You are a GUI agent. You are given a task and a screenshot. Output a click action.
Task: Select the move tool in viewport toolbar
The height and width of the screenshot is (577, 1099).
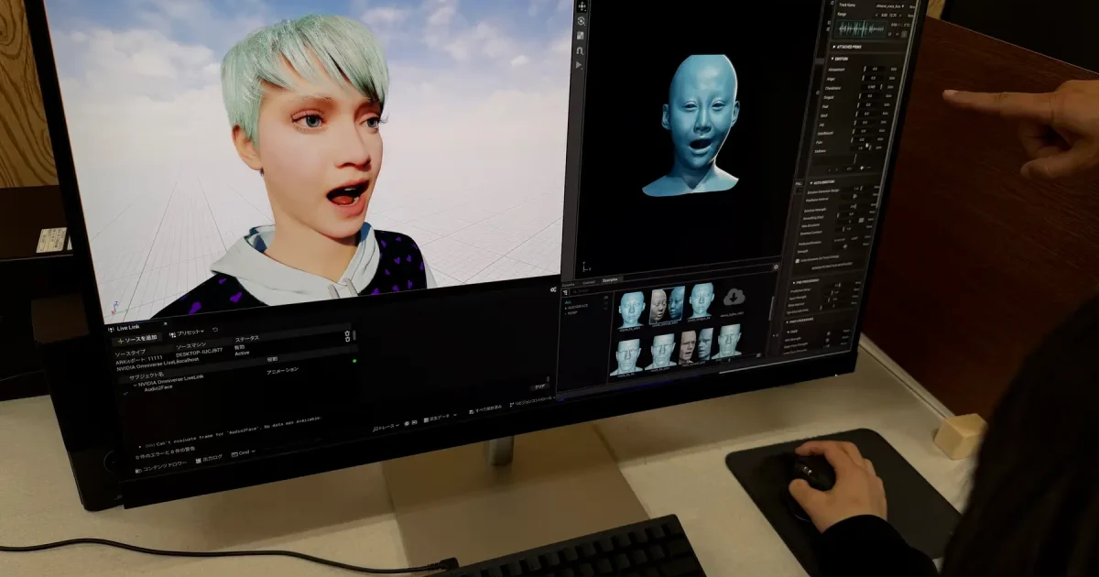pyautogui.click(x=582, y=7)
